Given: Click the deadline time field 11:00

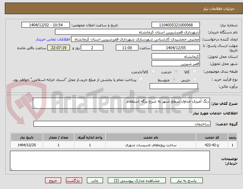Looking at the screenshot, I should point(127,48).
